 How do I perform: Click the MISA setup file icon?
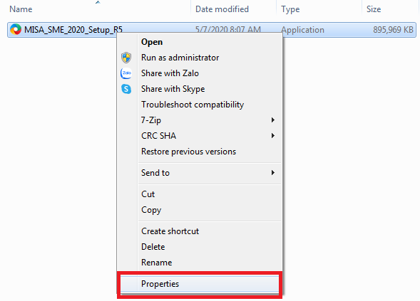pos(16,29)
